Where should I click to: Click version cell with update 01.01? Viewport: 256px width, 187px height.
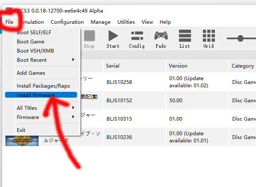tap(197, 137)
